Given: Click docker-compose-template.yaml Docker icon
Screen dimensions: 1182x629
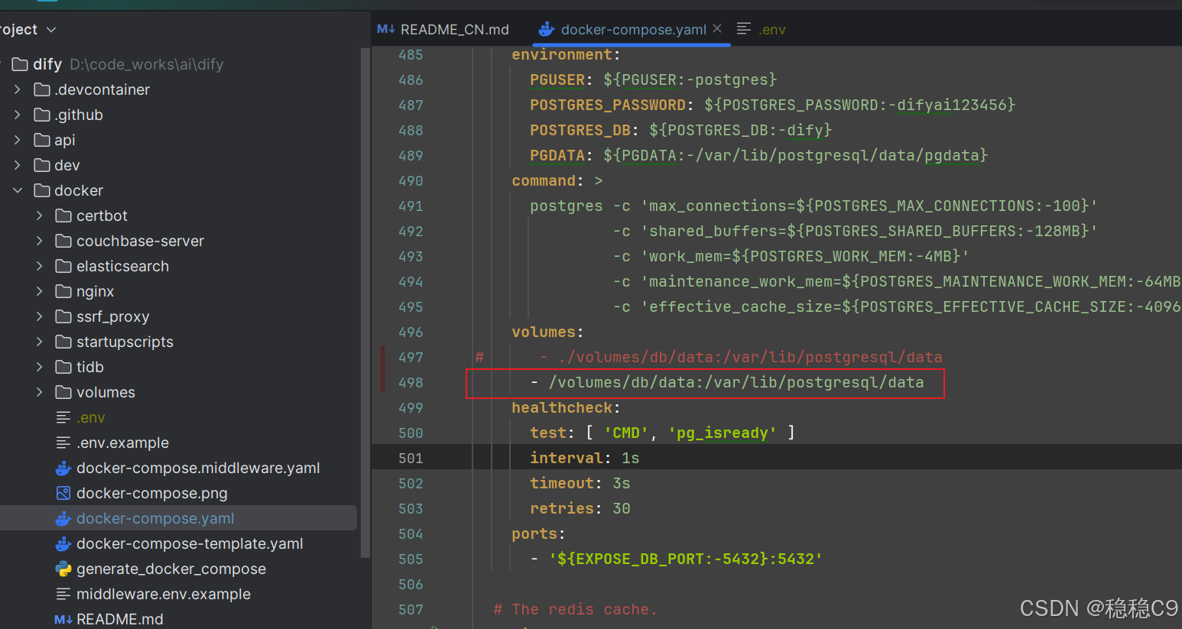Looking at the screenshot, I should [x=63, y=543].
